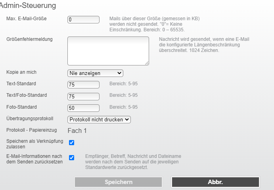The width and height of the screenshot is (274, 190).
Task: Toggle E-Mail-Informationen zurücksetzen checkbox
Action: [72, 157]
